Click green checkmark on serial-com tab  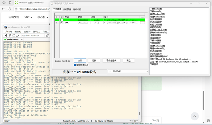click(6, 40)
